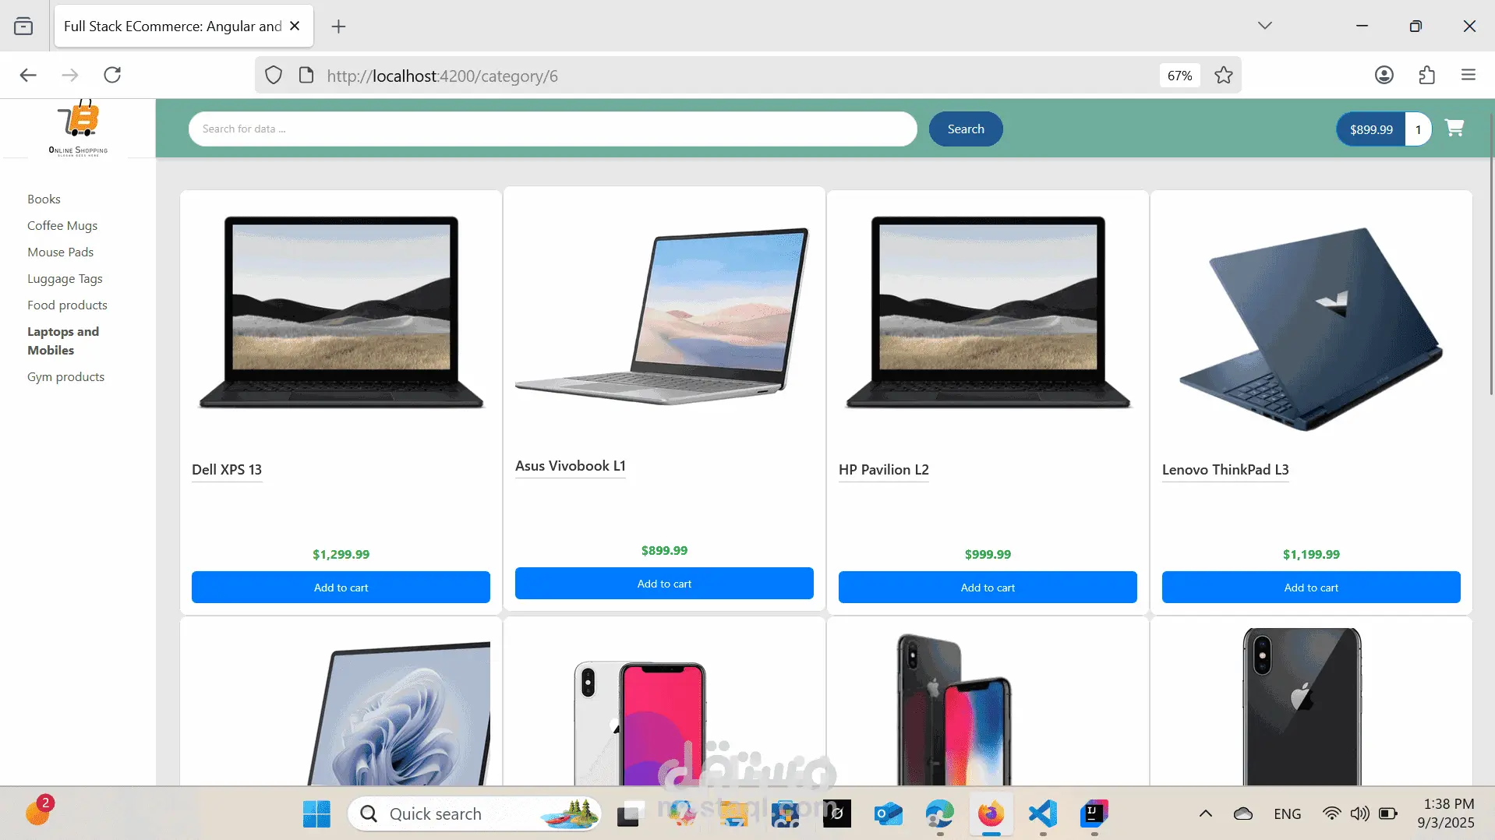Screen dimensions: 1495x840
Task: Click the Lenovo ThinkPad L3 laptop image
Action: click(1311, 328)
